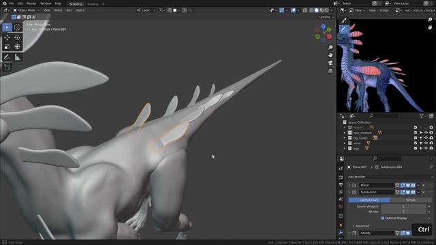Select the Annotate tool in 3D viewport
436x245 pixels.
7,57
